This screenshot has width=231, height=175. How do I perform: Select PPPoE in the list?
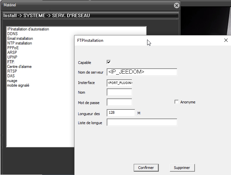coord(13,48)
